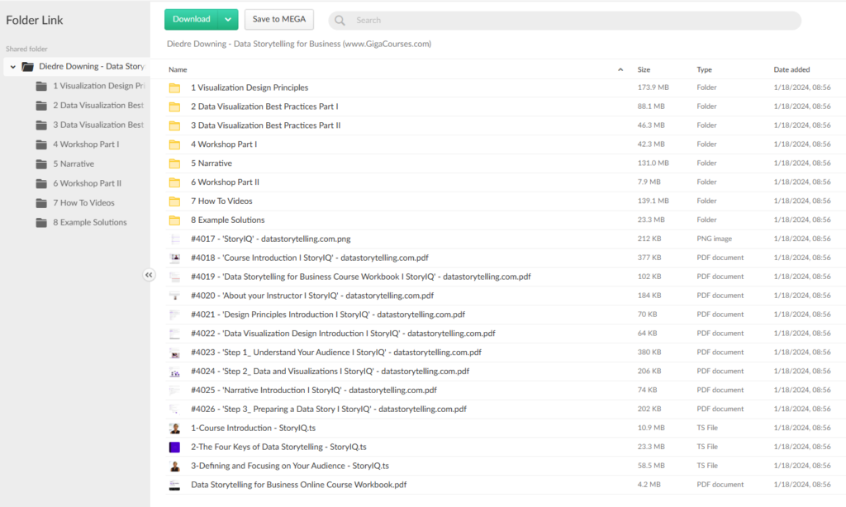Click the #4017 StoryIQ PNG file icon
The image size is (846, 507).
tap(174, 239)
